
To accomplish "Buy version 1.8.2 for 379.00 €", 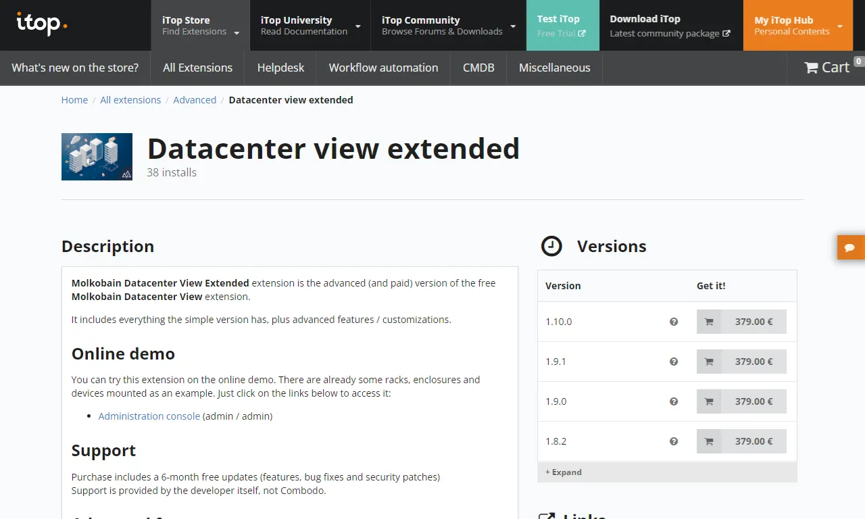I will tap(741, 441).
